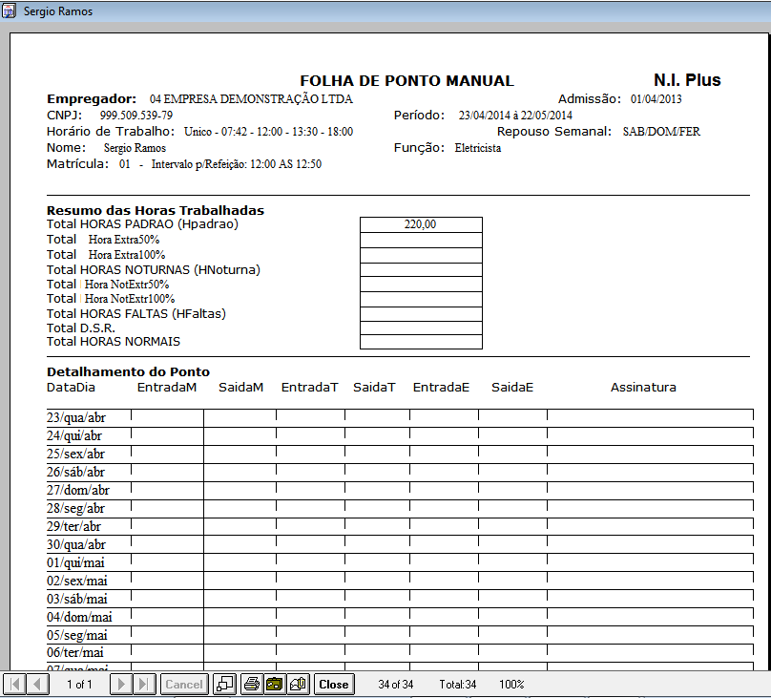Click the '1 of 1' page indicator
This screenshot has height=698, width=771.
tap(79, 685)
